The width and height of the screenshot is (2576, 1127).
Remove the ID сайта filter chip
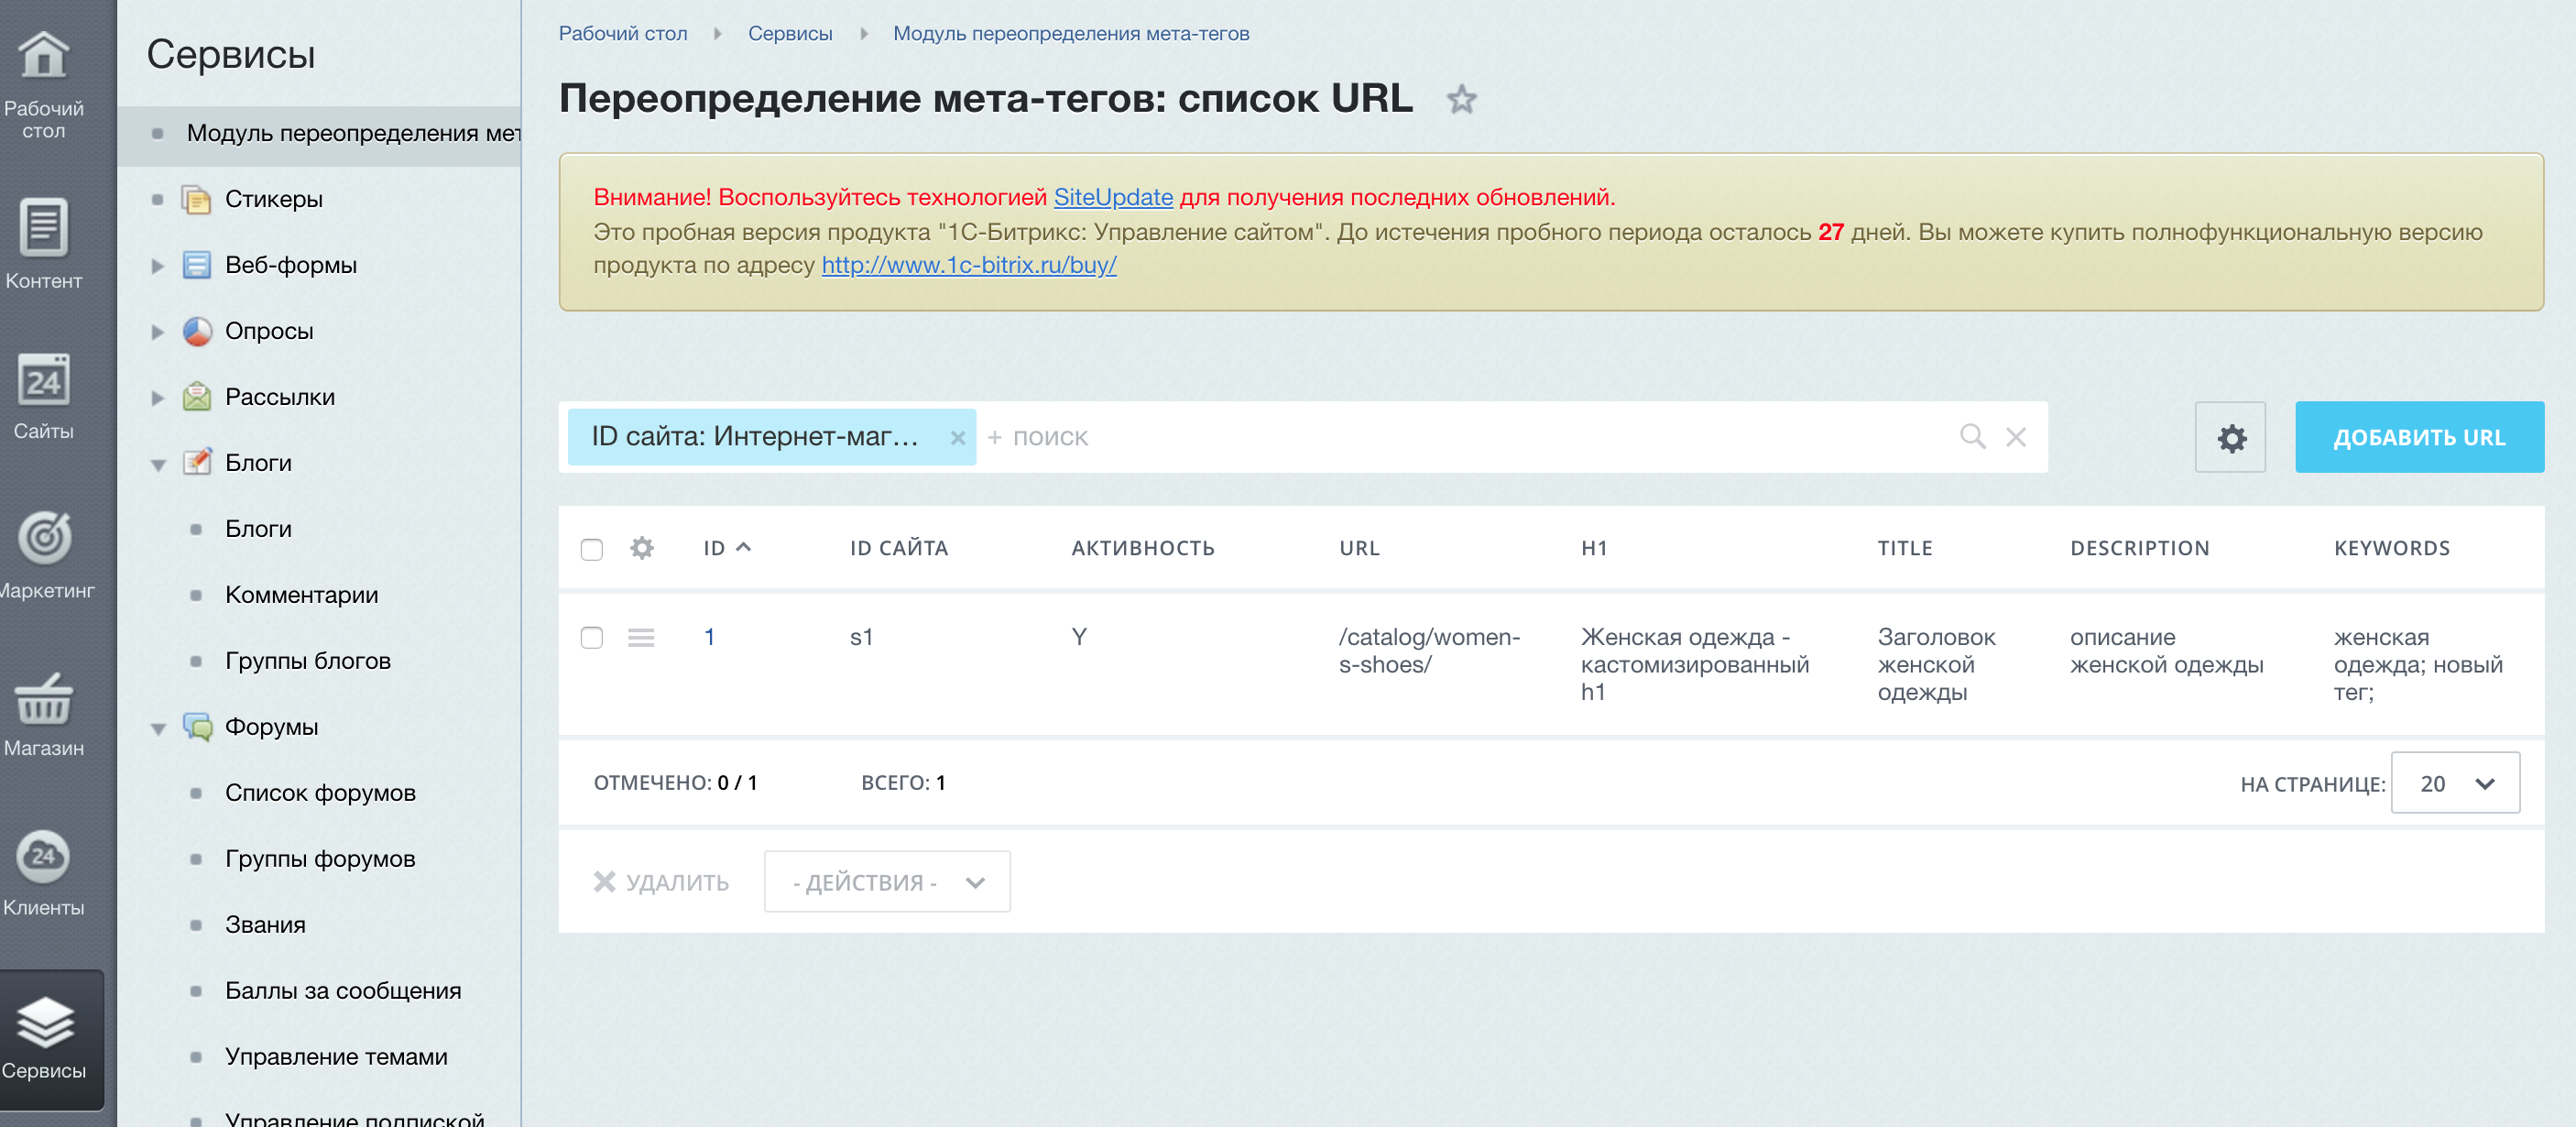[x=957, y=438]
